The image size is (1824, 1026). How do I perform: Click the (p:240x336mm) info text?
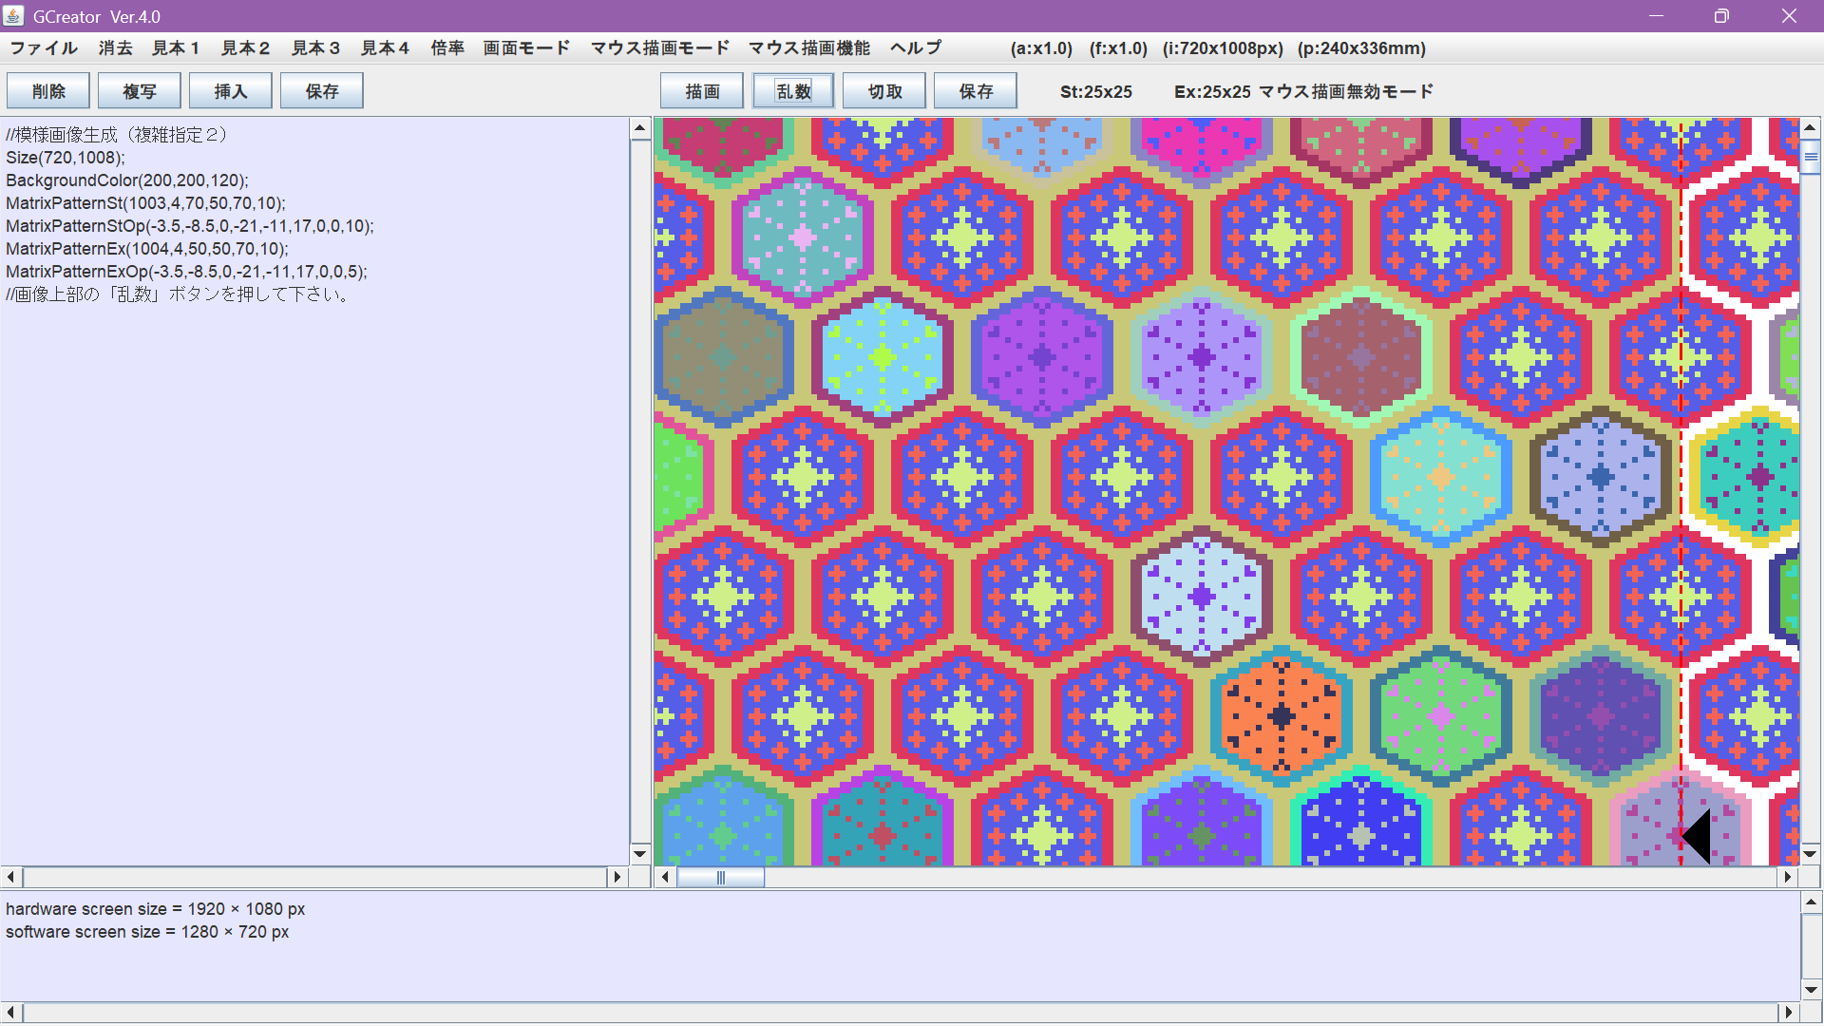1361,48
